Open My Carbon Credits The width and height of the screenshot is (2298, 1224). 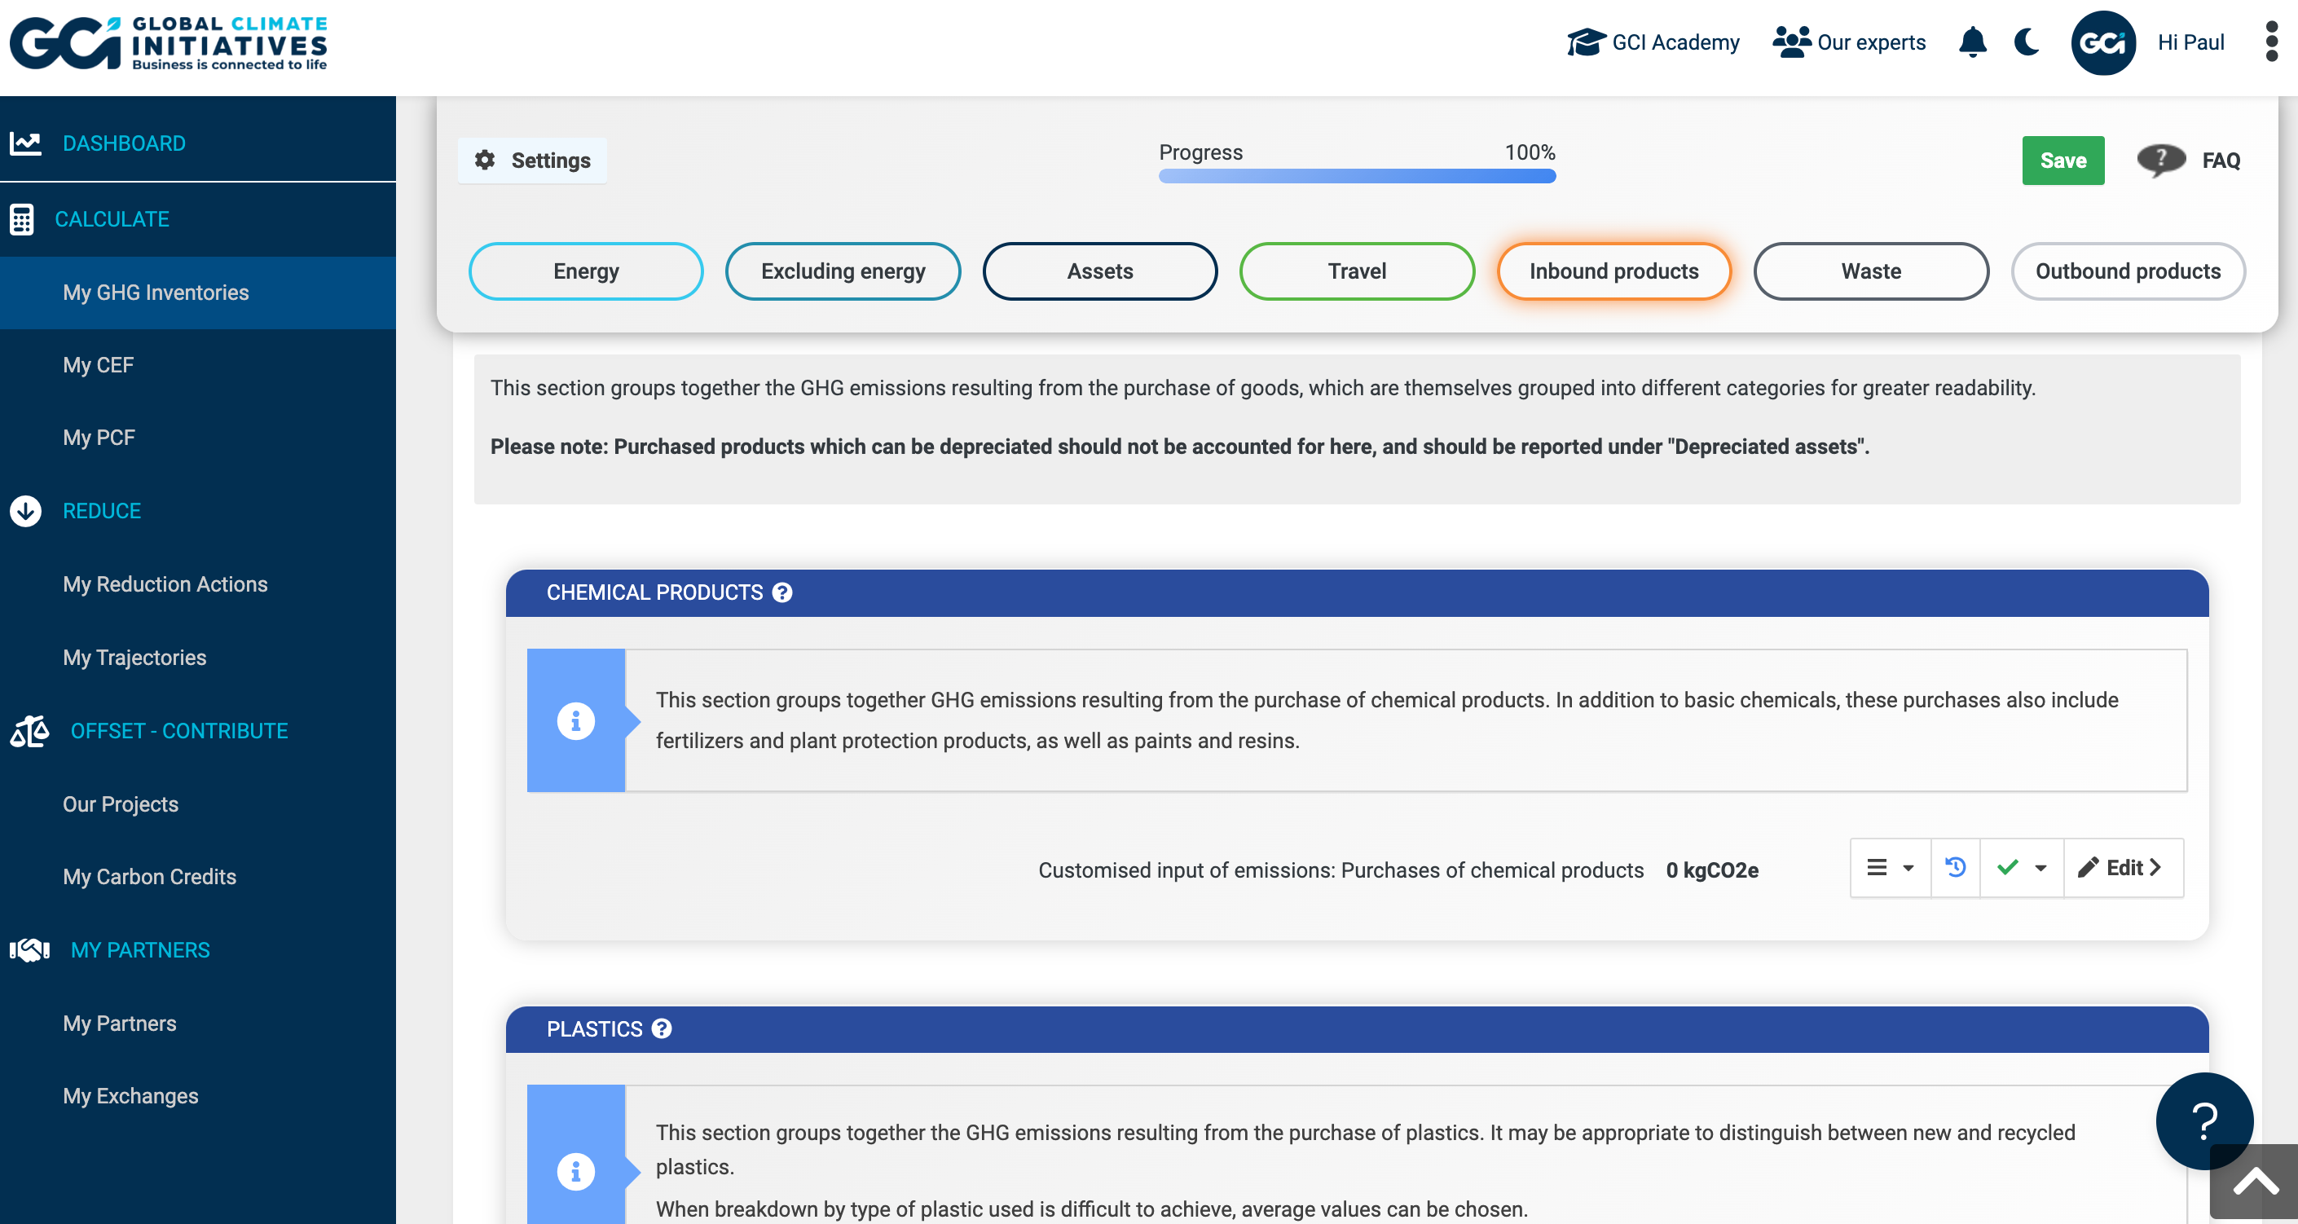(x=149, y=877)
